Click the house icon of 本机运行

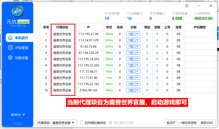tap(10, 38)
